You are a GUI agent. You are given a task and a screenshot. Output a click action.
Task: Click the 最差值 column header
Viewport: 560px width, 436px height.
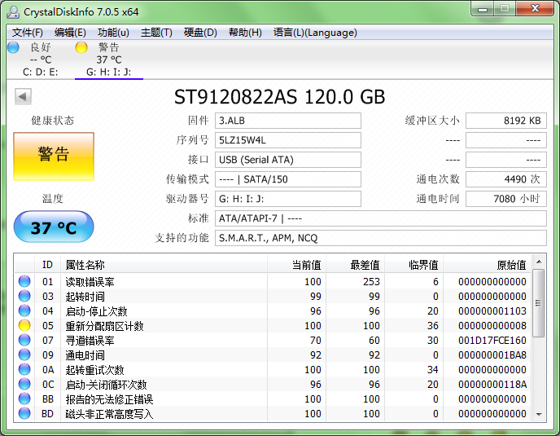[x=355, y=265]
